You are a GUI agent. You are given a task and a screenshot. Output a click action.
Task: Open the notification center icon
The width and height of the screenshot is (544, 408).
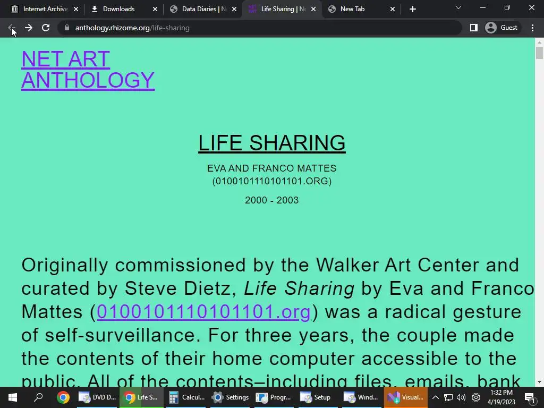click(x=530, y=397)
